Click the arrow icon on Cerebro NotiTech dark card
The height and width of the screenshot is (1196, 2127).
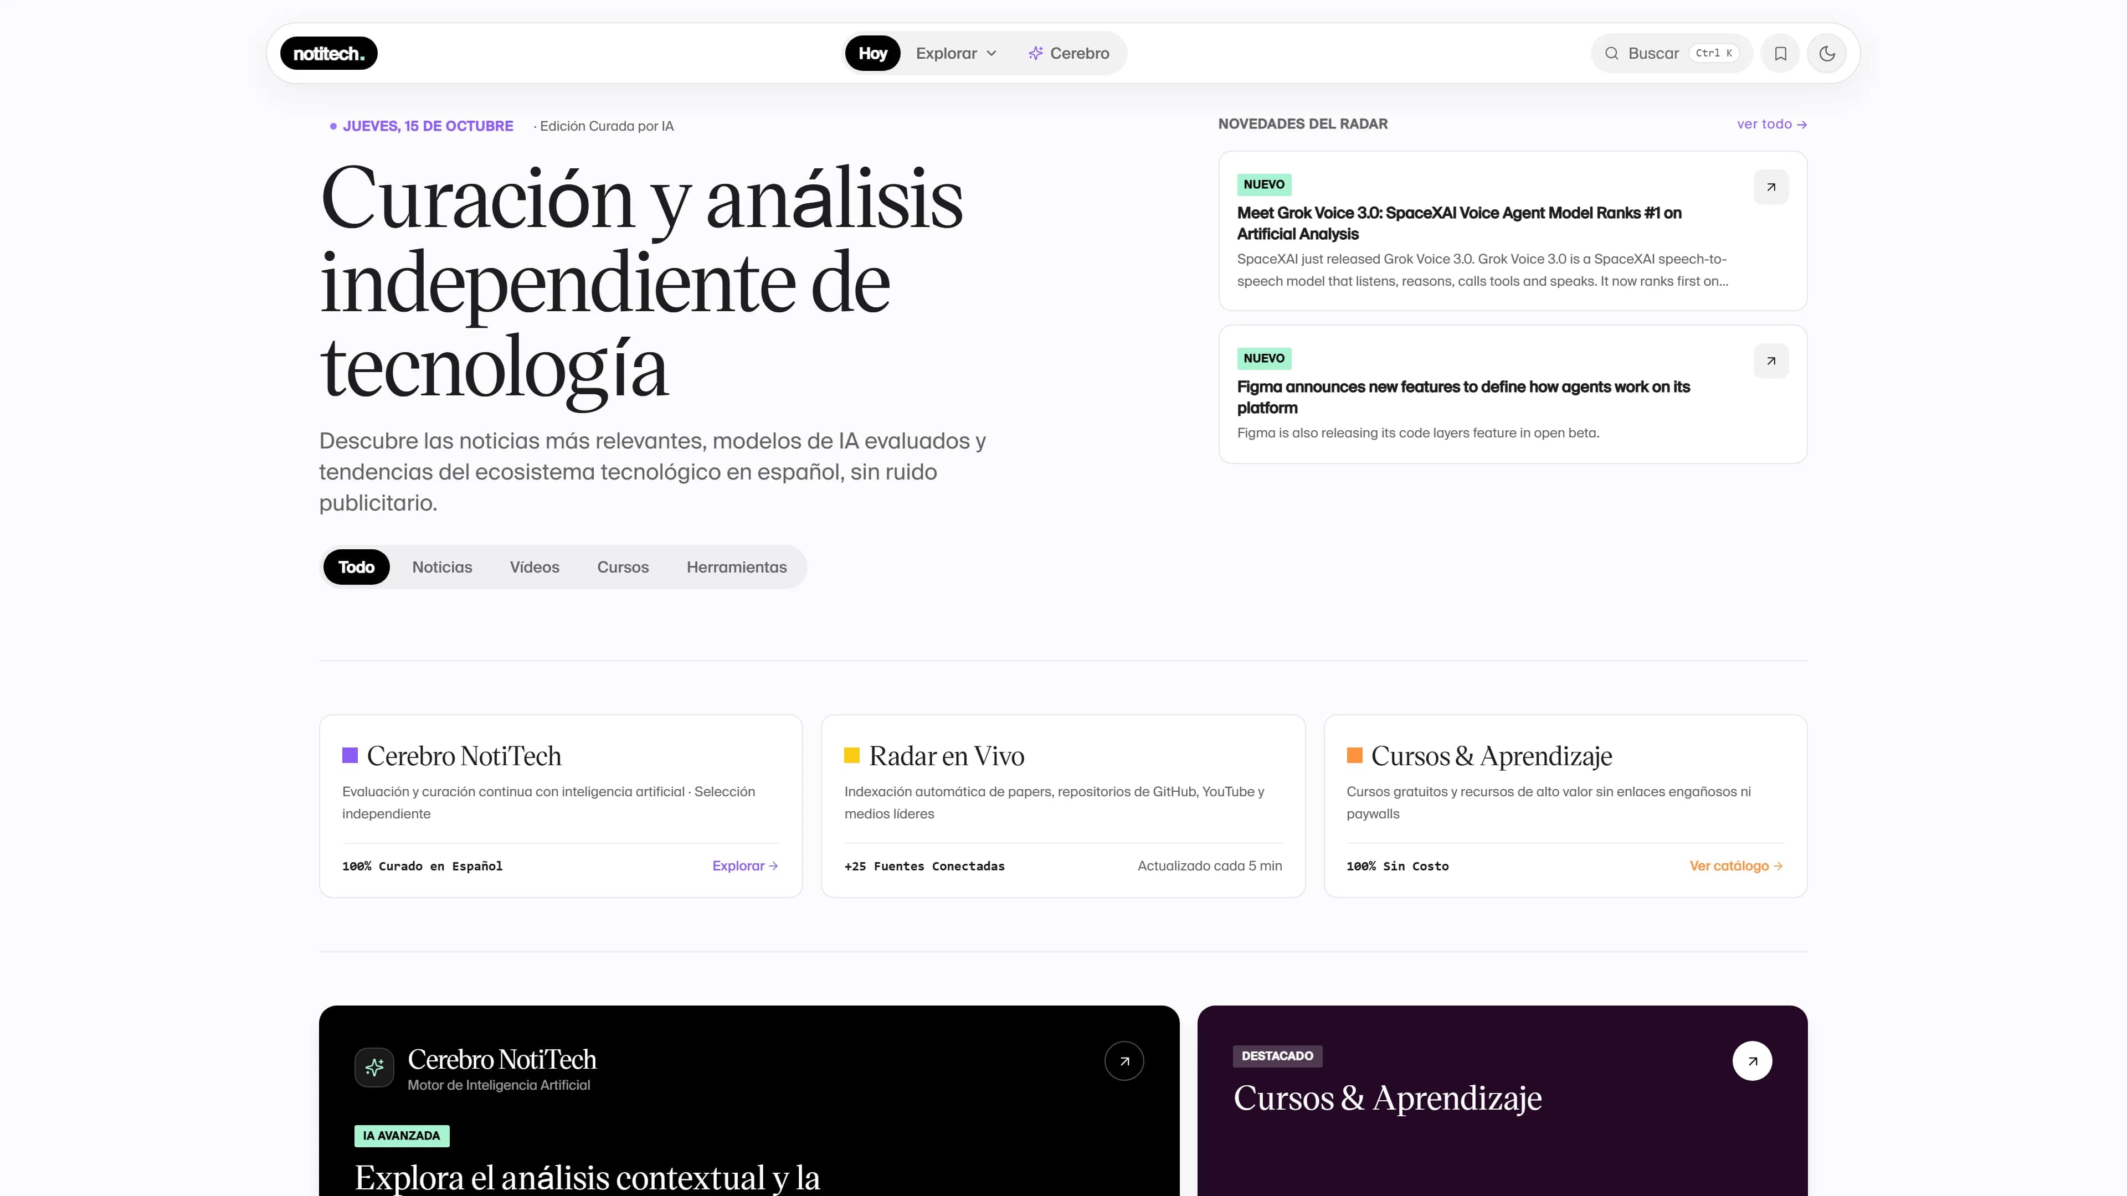pyautogui.click(x=1124, y=1061)
